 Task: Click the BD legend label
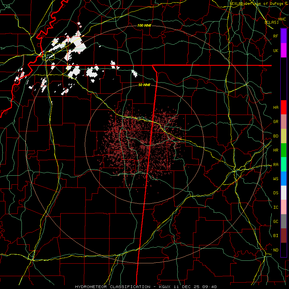pyautogui.click(x=276, y=136)
